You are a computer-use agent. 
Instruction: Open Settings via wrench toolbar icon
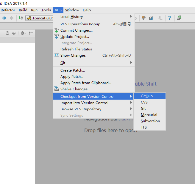coord(144,18)
